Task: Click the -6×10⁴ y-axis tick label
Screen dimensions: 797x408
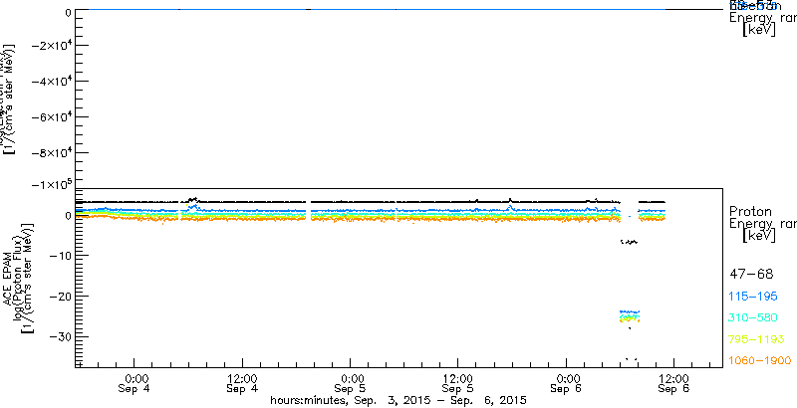Action: point(51,117)
